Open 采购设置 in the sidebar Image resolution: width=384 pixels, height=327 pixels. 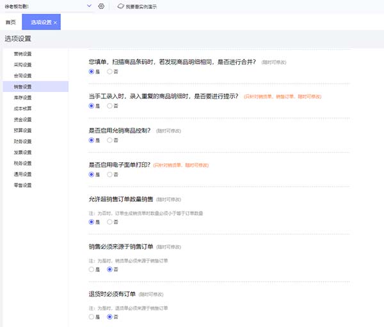coord(23,65)
